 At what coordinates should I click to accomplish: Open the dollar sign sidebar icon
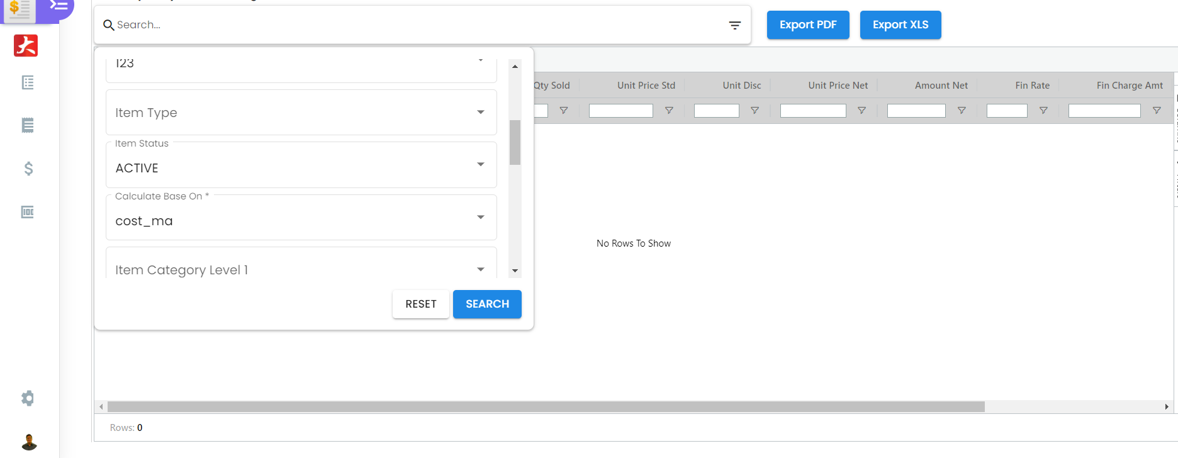(x=28, y=168)
